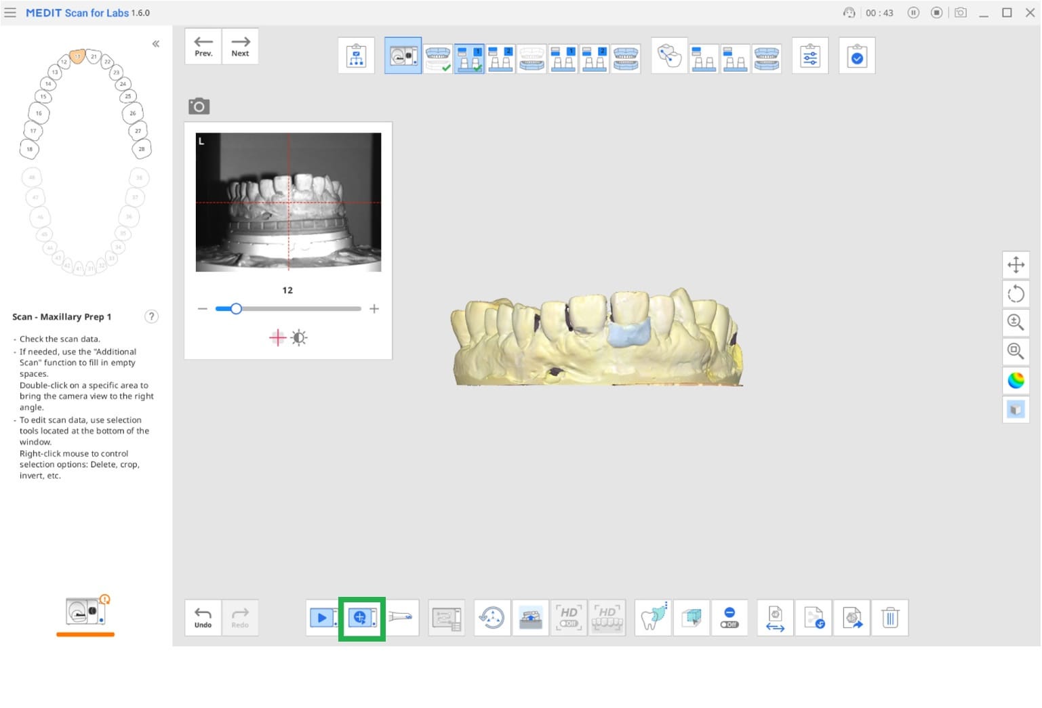Open the clipboard checkmark confirm stage
The image size is (1042, 708).
pyautogui.click(x=857, y=56)
